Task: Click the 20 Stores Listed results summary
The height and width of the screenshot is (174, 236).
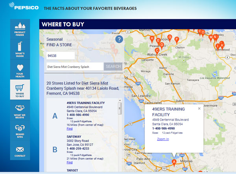Action: click(x=83, y=88)
